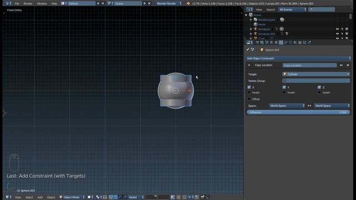Add a new scene with plus button

click(x=145, y=3)
